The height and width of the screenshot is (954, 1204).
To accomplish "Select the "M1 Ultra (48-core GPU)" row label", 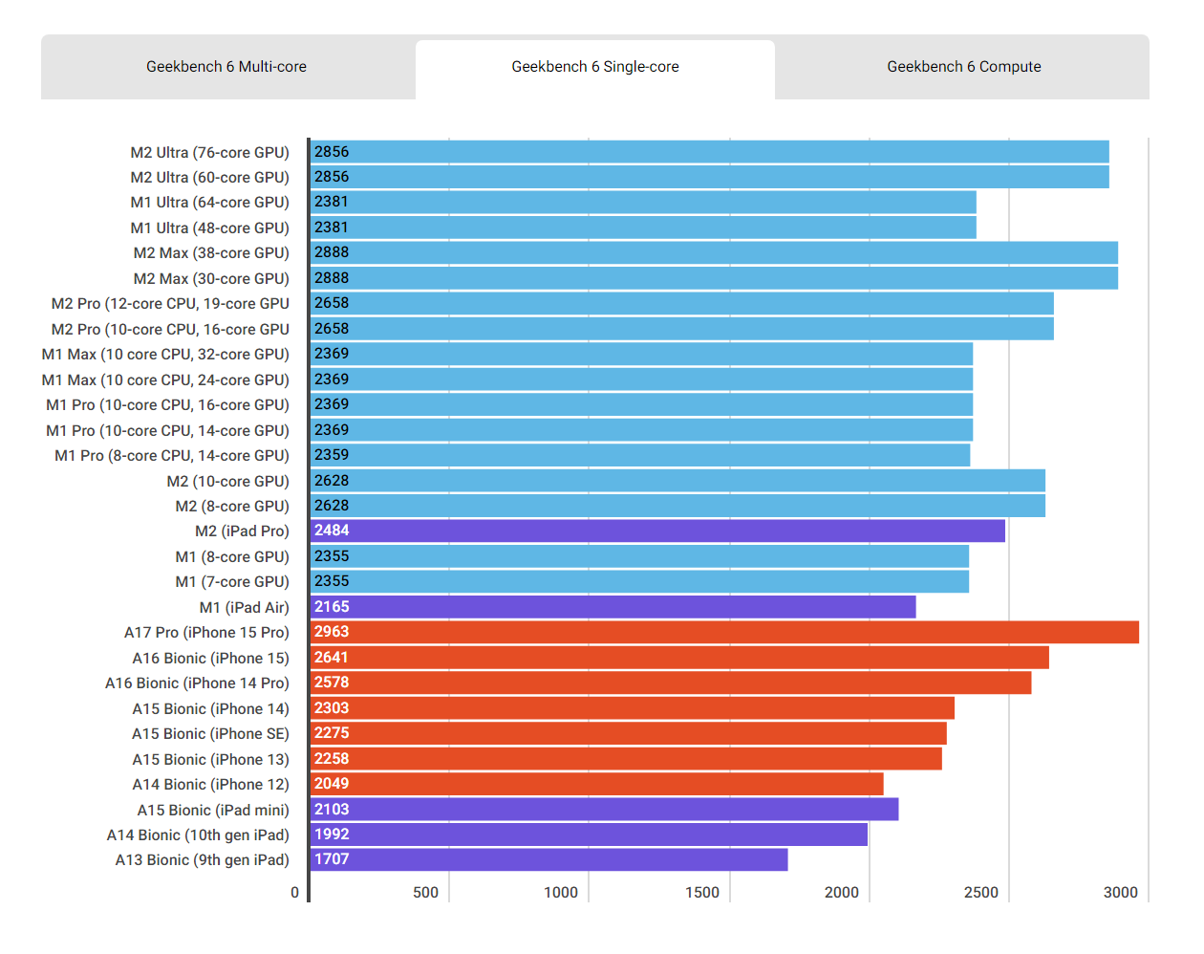I will tap(209, 228).
